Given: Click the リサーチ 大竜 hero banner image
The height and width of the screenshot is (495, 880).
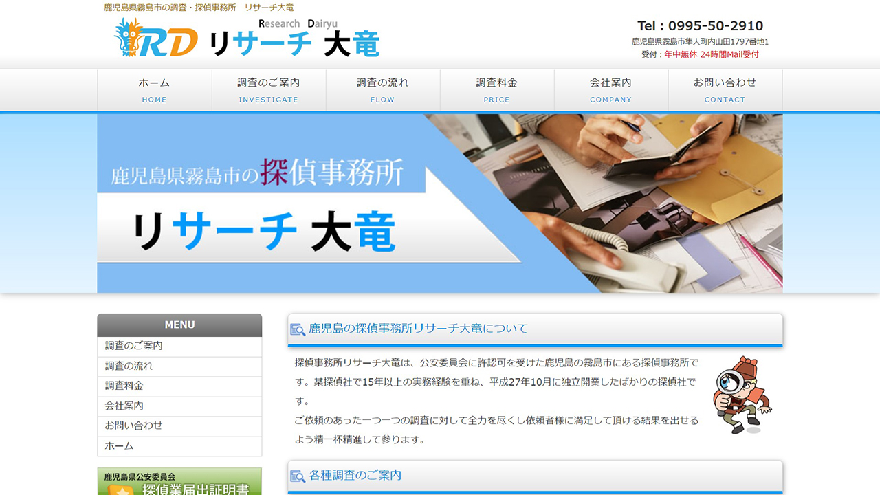Looking at the screenshot, I should tap(440, 203).
